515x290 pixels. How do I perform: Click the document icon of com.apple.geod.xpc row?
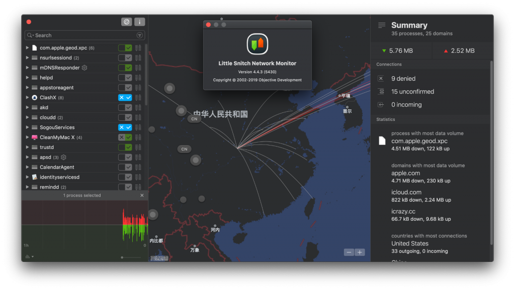coord(35,48)
